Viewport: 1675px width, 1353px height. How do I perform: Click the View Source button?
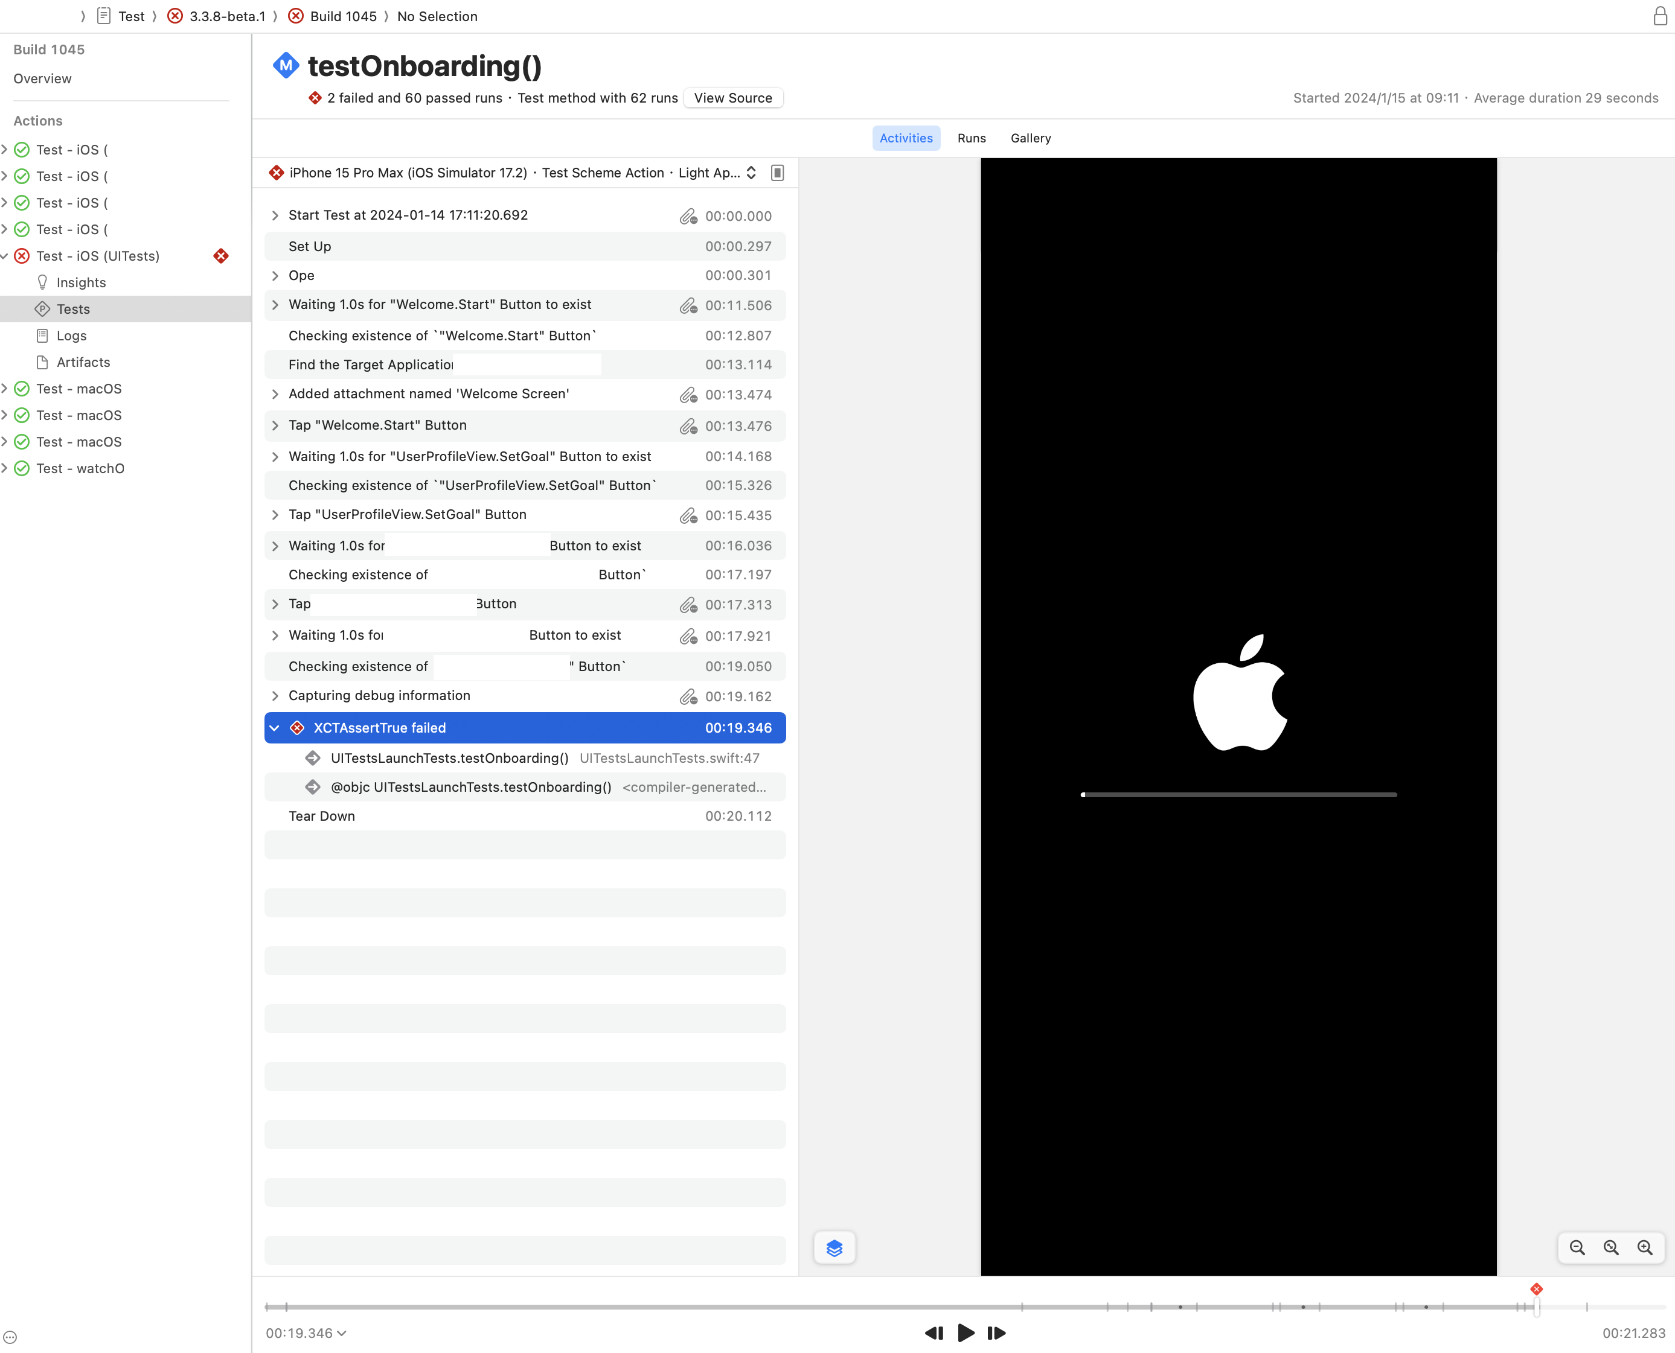(x=732, y=98)
